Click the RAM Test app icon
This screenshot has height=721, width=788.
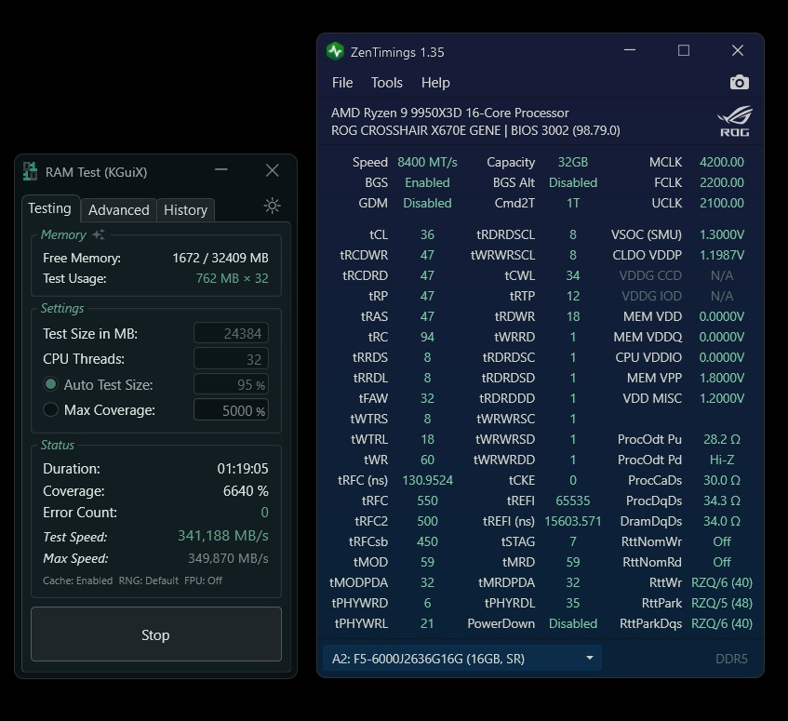tap(30, 171)
